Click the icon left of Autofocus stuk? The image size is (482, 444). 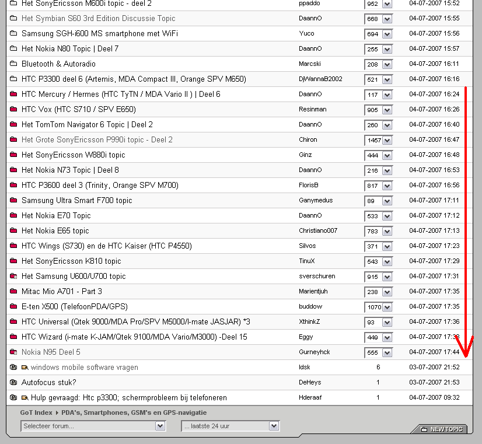13,383
